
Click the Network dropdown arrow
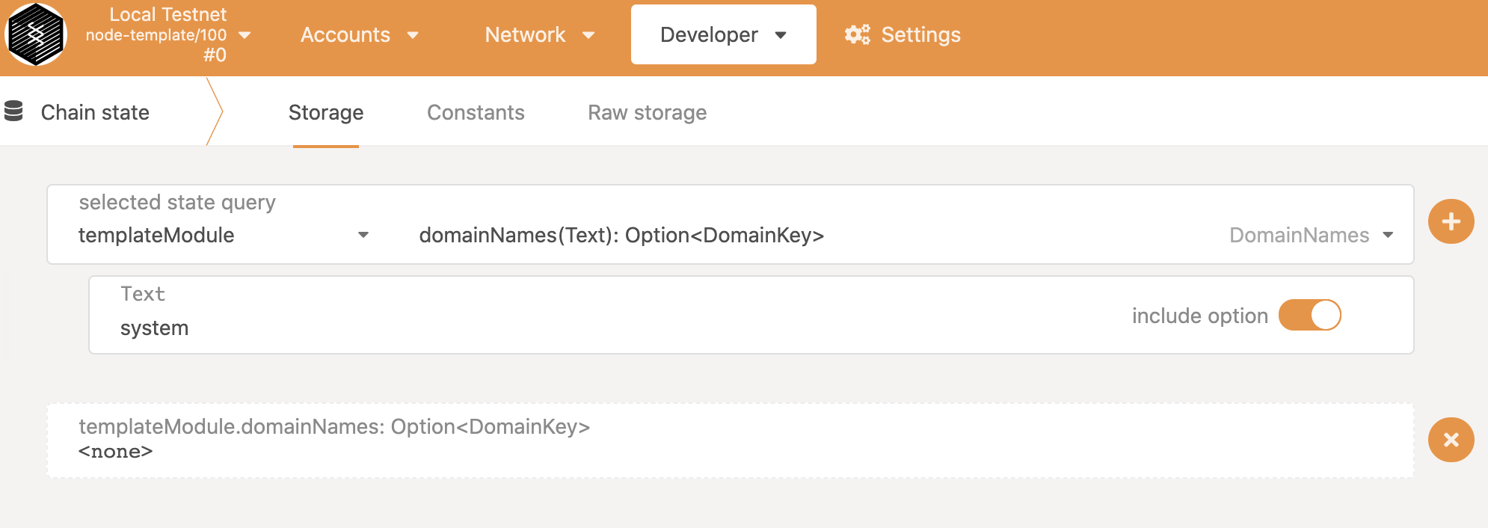(x=588, y=35)
